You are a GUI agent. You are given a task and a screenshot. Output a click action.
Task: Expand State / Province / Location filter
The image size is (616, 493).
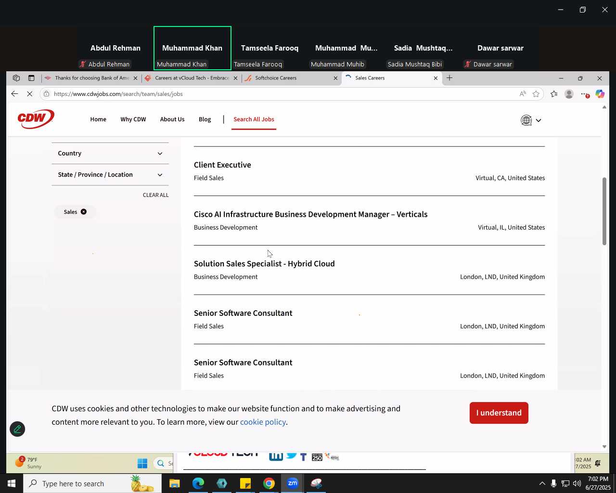[110, 175]
